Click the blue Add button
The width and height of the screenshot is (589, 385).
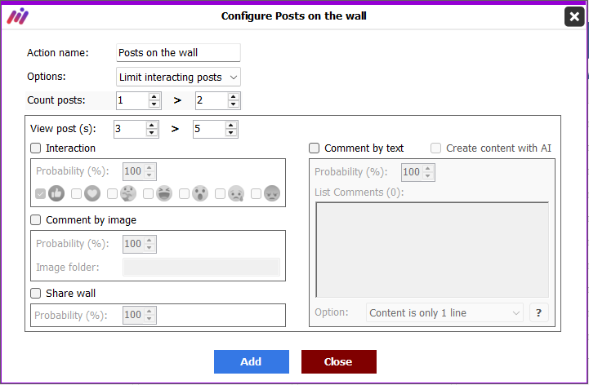(252, 361)
